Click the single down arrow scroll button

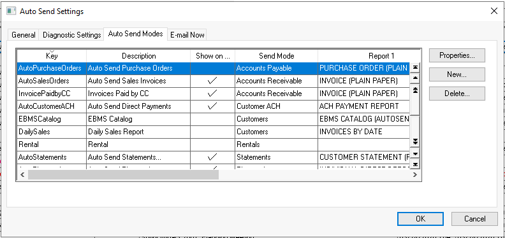point(416,154)
